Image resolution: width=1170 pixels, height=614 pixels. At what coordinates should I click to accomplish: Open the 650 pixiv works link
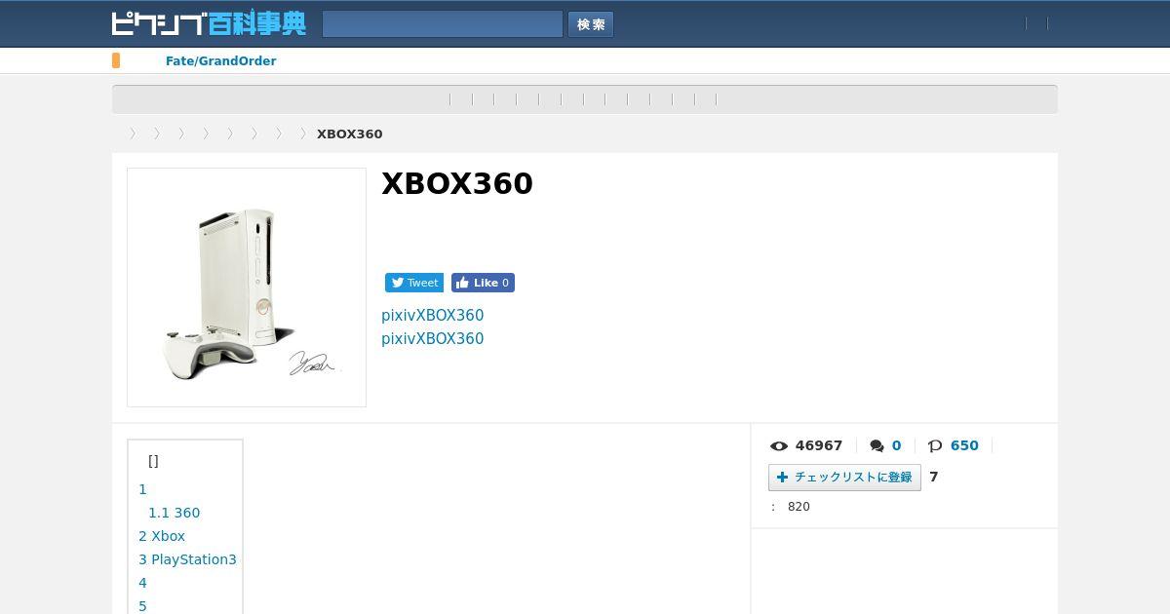pyautogui.click(x=964, y=445)
